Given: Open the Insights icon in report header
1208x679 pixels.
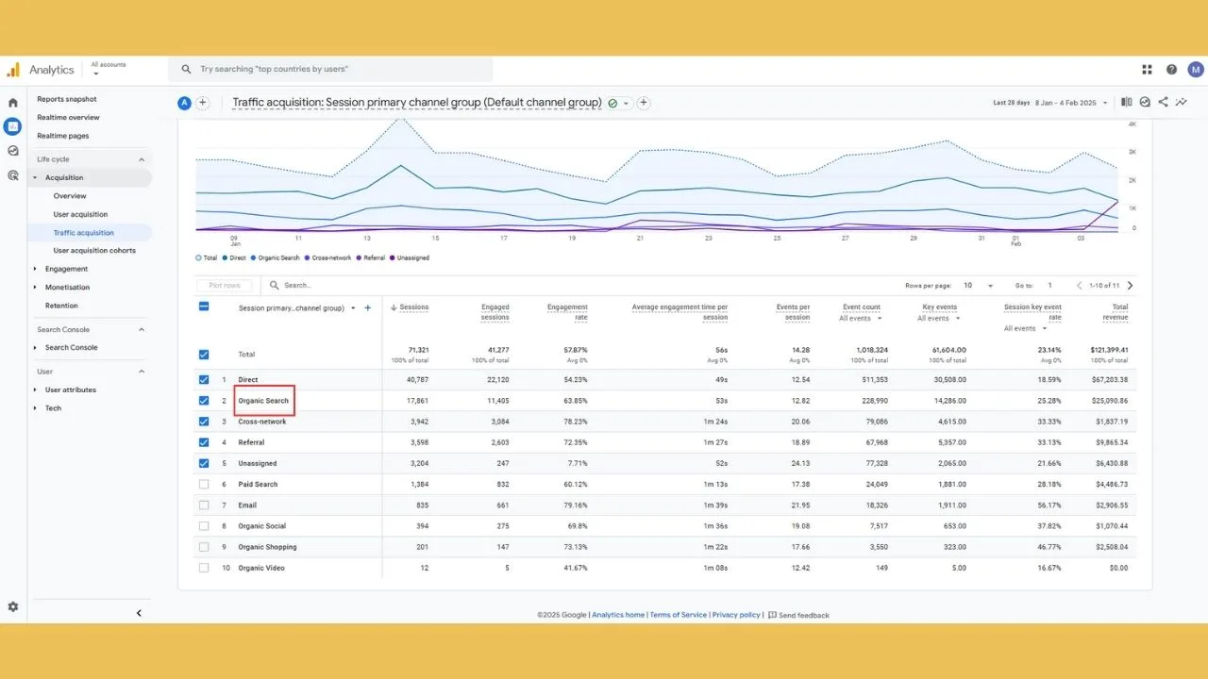Looking at the screenshot, I should 1145,102.
